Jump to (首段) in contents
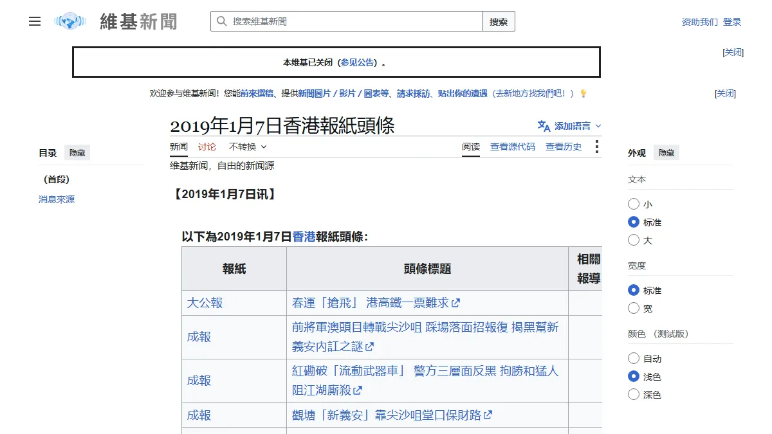Screen dimensions: 772x434 (57, 179)
